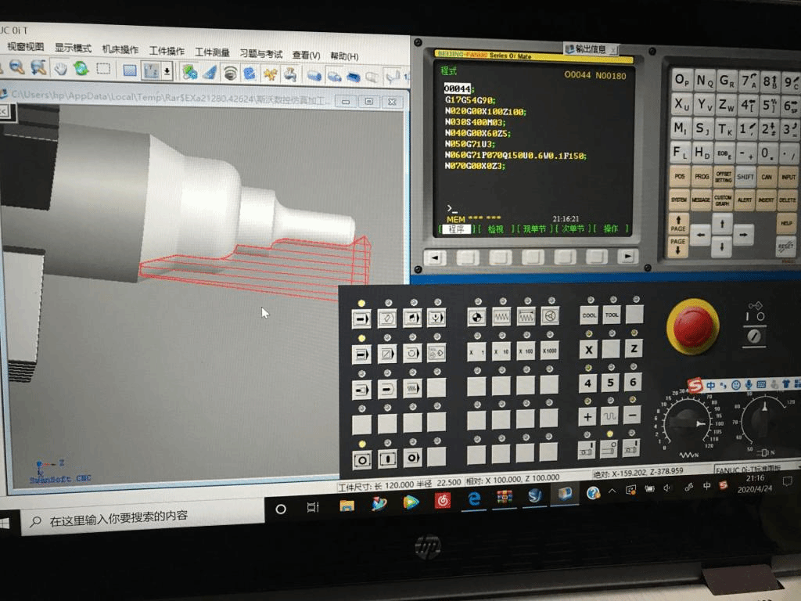
Task: Open the 视窗视图 menu
Action: (26, 46)
